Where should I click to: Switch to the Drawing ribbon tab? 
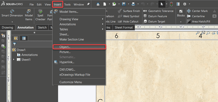[x=7, y=27]
